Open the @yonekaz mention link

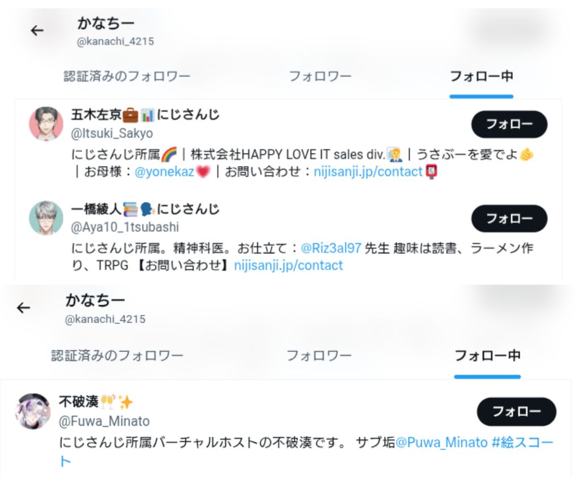point(165,172)
